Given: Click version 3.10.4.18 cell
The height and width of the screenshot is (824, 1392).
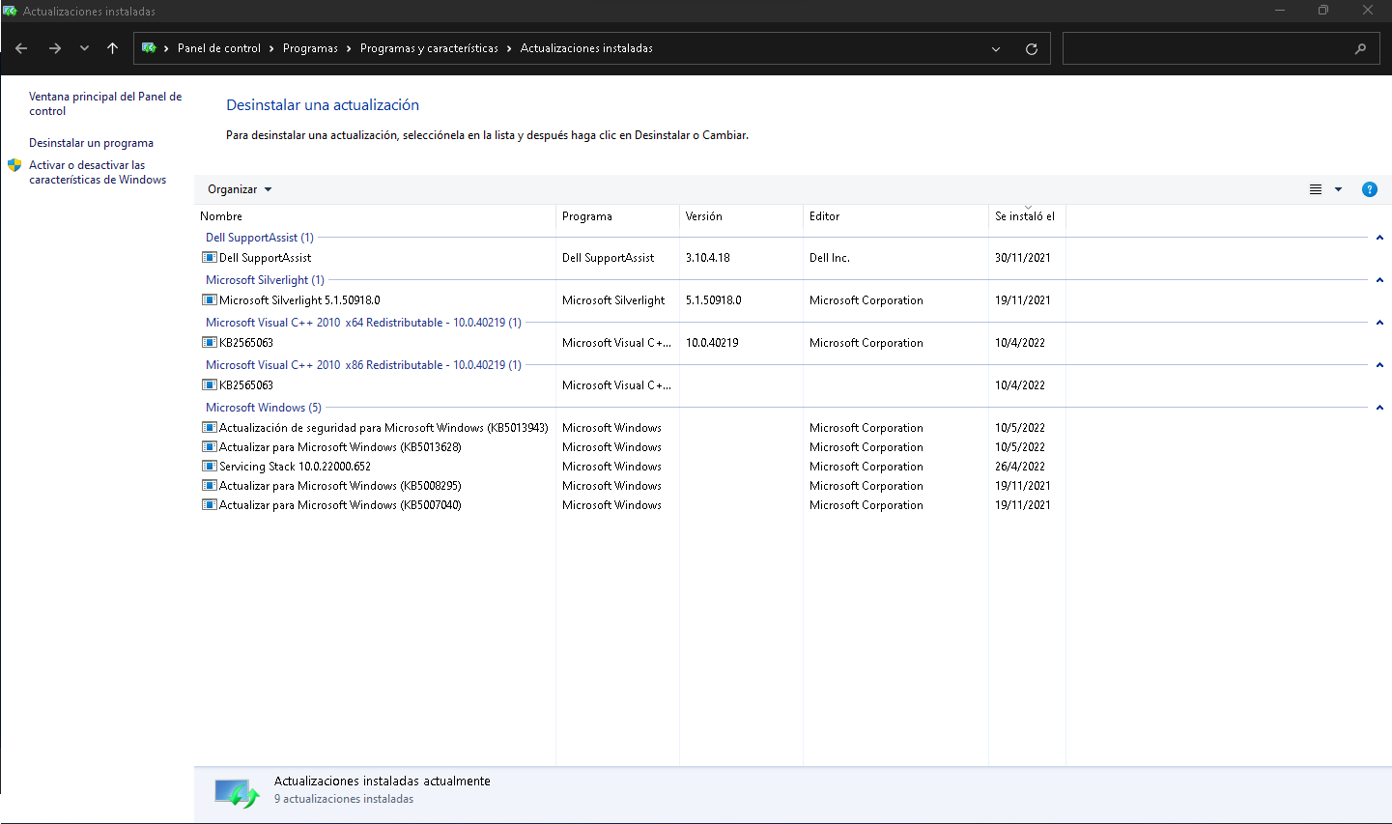Looking at the screenshot, I should [x=708, y=258].
